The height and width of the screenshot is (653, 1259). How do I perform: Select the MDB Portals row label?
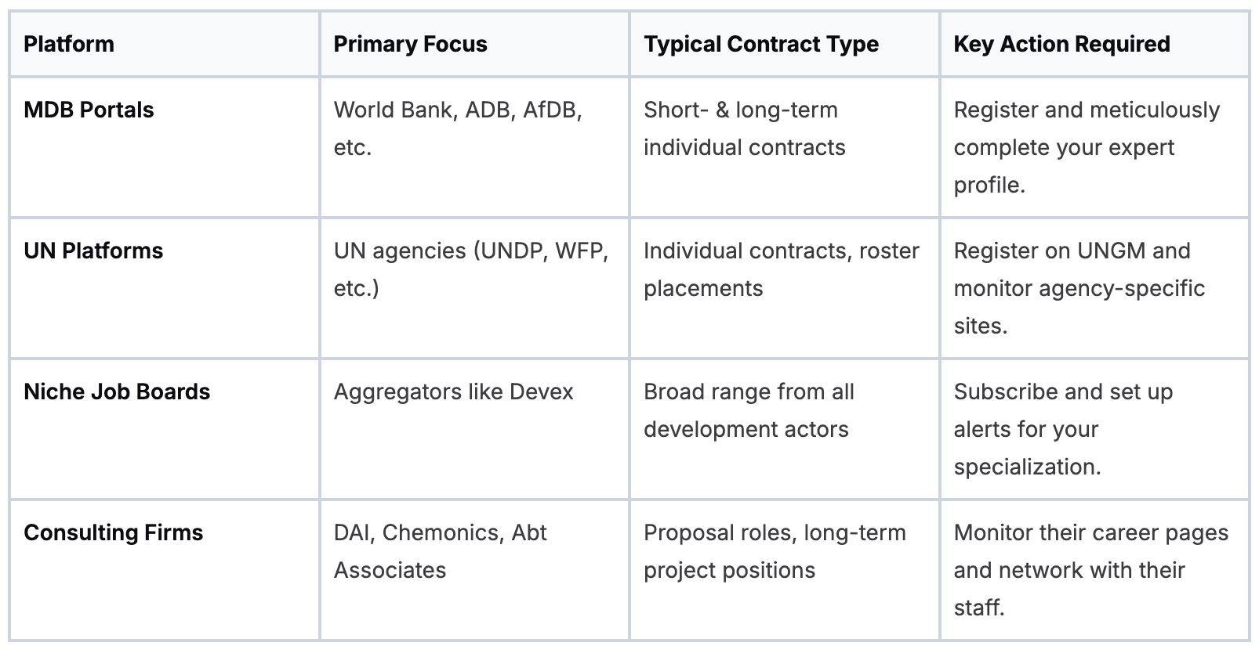[89, 110]
